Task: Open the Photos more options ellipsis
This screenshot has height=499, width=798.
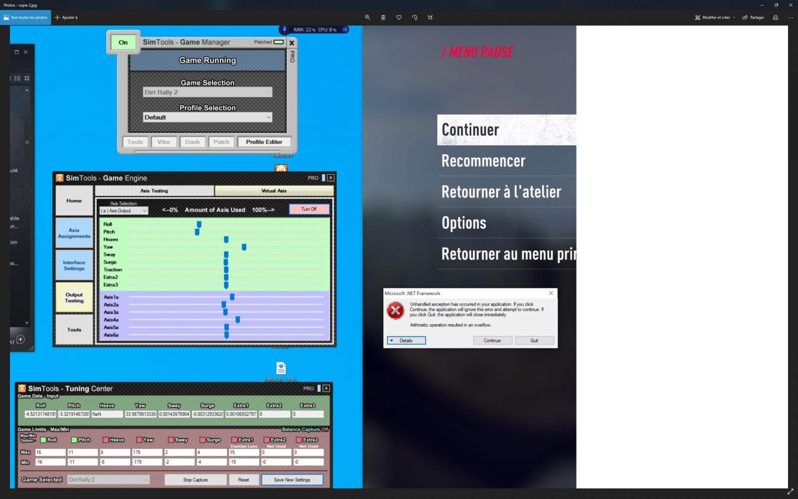Action: (790, 17)
